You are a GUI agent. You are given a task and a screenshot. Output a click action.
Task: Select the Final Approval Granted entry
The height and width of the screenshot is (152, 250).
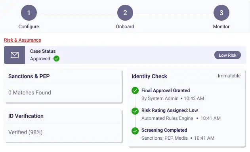166,90
